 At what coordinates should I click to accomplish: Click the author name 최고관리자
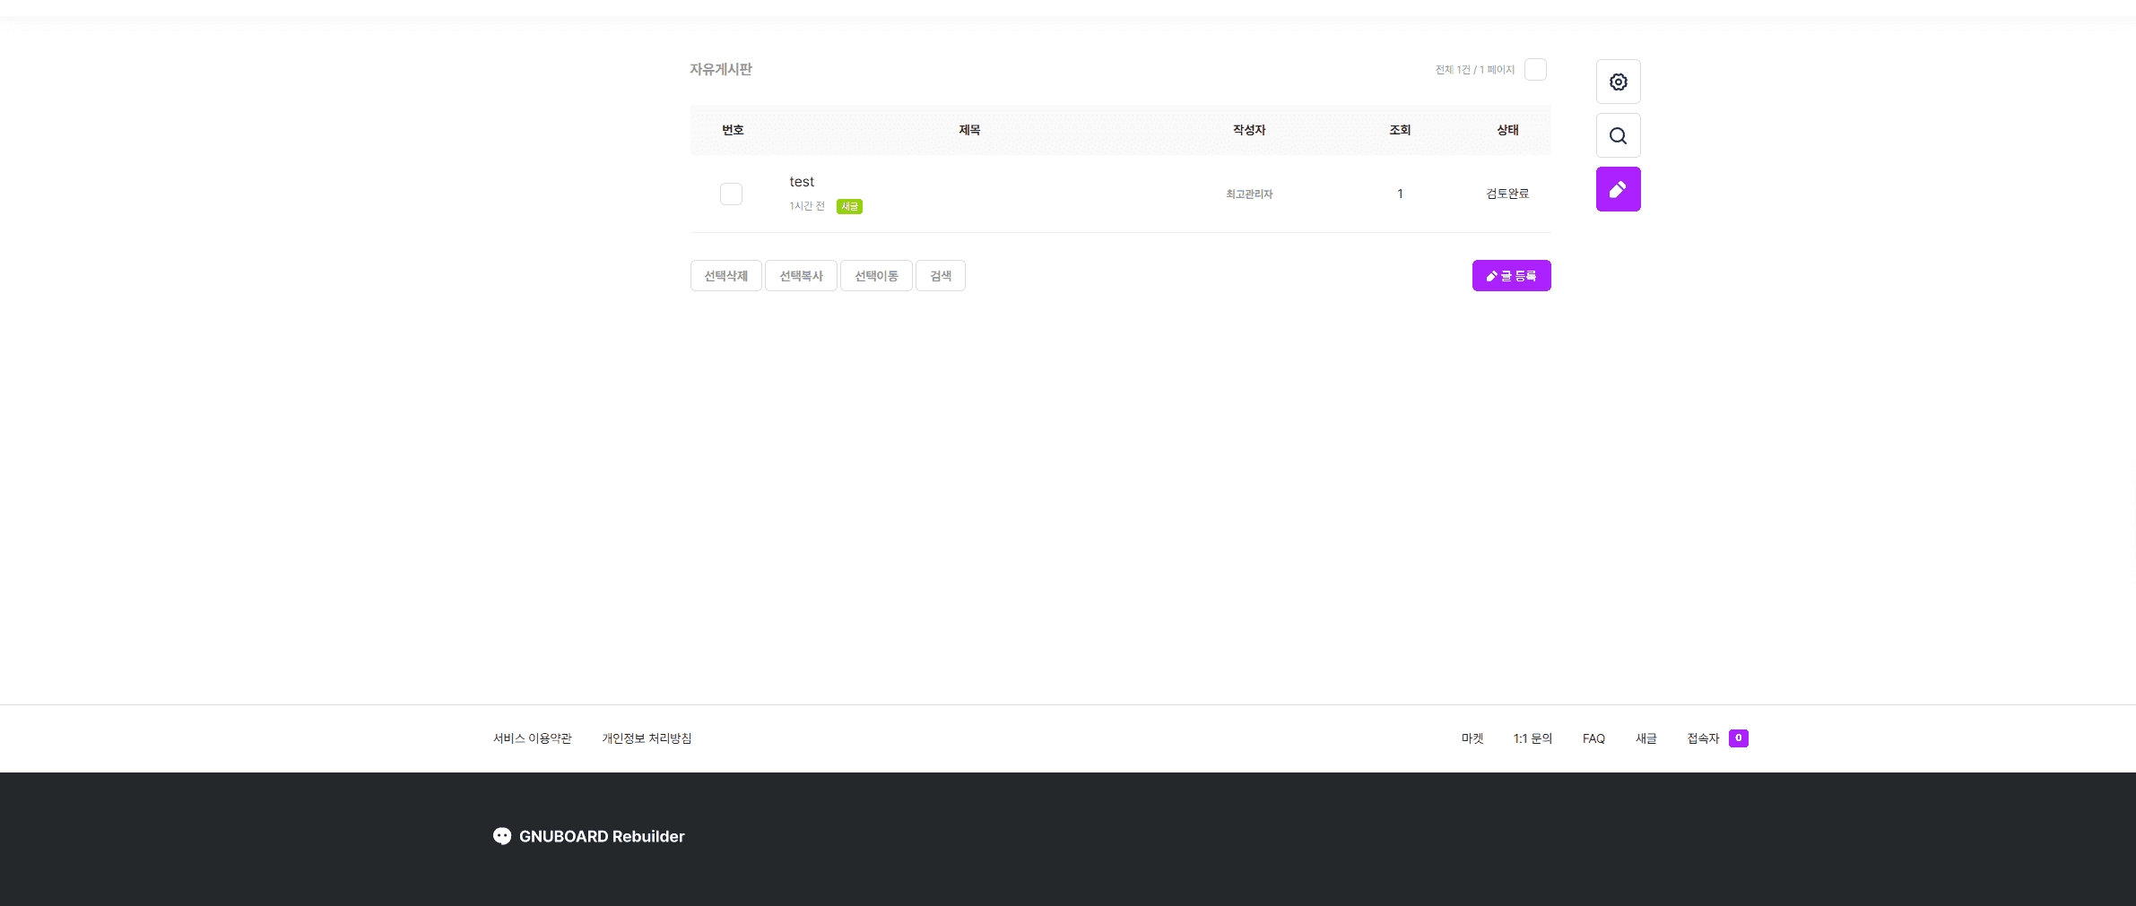click(x=1249, y=194)
